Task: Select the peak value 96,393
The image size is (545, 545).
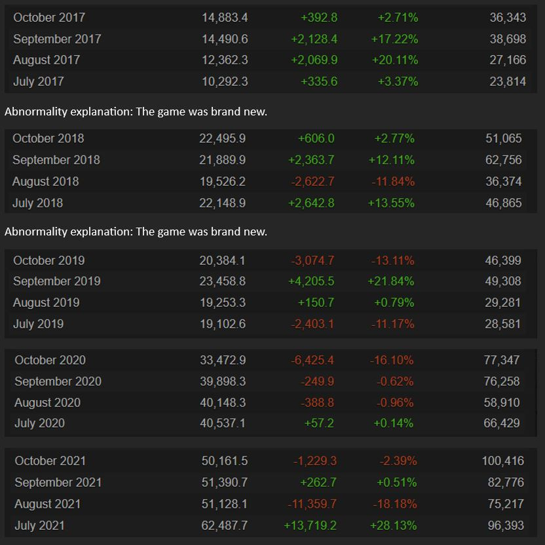Action: click(506, 526)
